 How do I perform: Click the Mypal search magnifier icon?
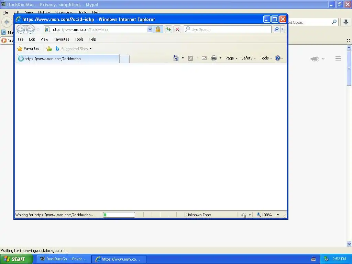[x=334, y=22]
